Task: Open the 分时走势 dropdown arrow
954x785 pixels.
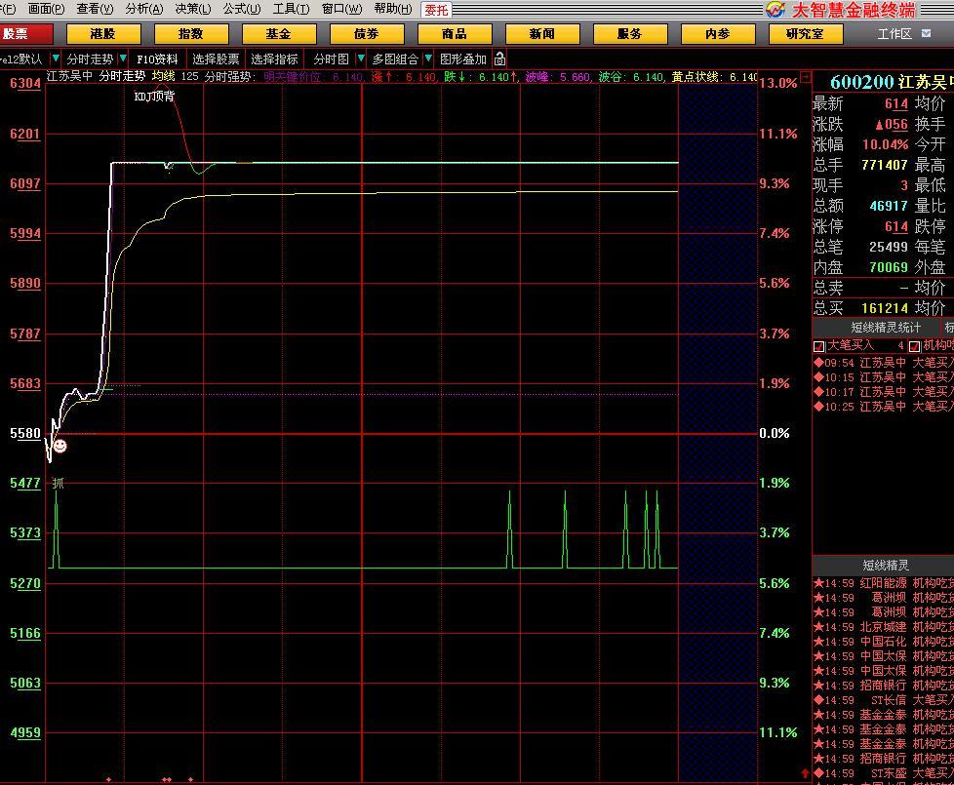Action: tap(123, 59)
